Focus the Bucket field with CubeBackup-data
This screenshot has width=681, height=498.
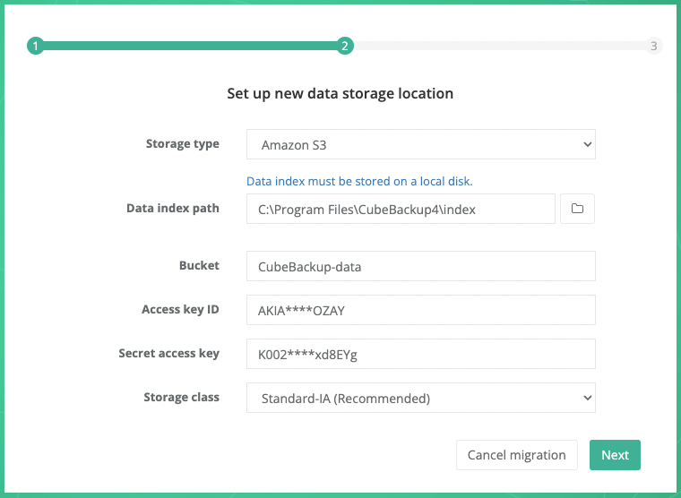click(420, 266)
